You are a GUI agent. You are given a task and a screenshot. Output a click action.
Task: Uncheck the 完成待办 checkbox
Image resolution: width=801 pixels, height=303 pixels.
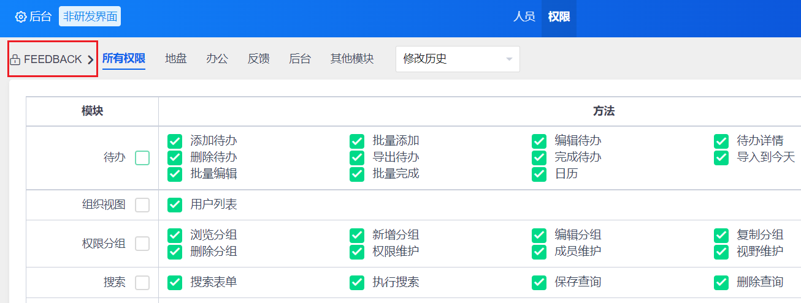539,157
